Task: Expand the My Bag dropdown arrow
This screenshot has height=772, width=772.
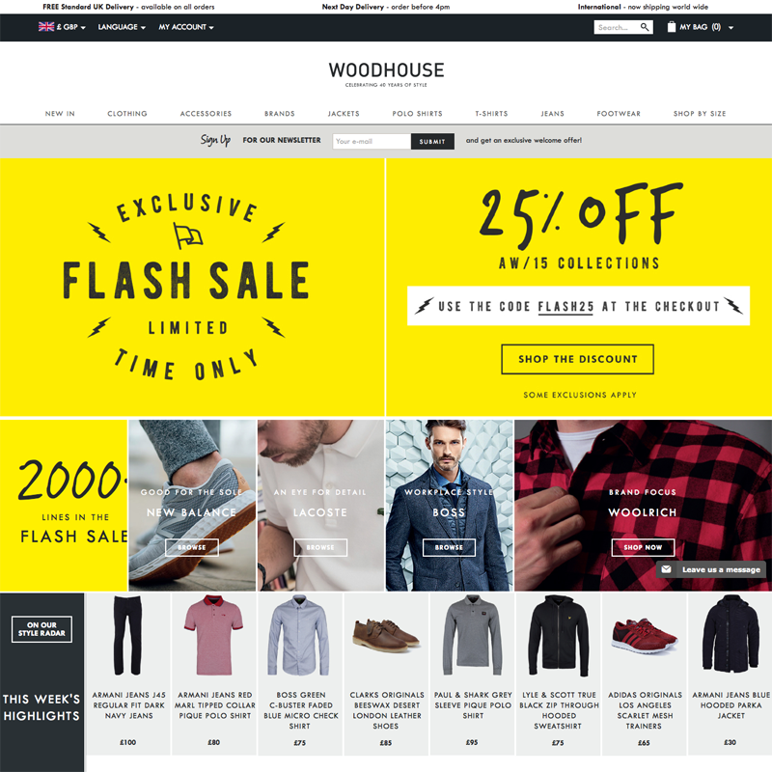Action: tap(731, 28)
